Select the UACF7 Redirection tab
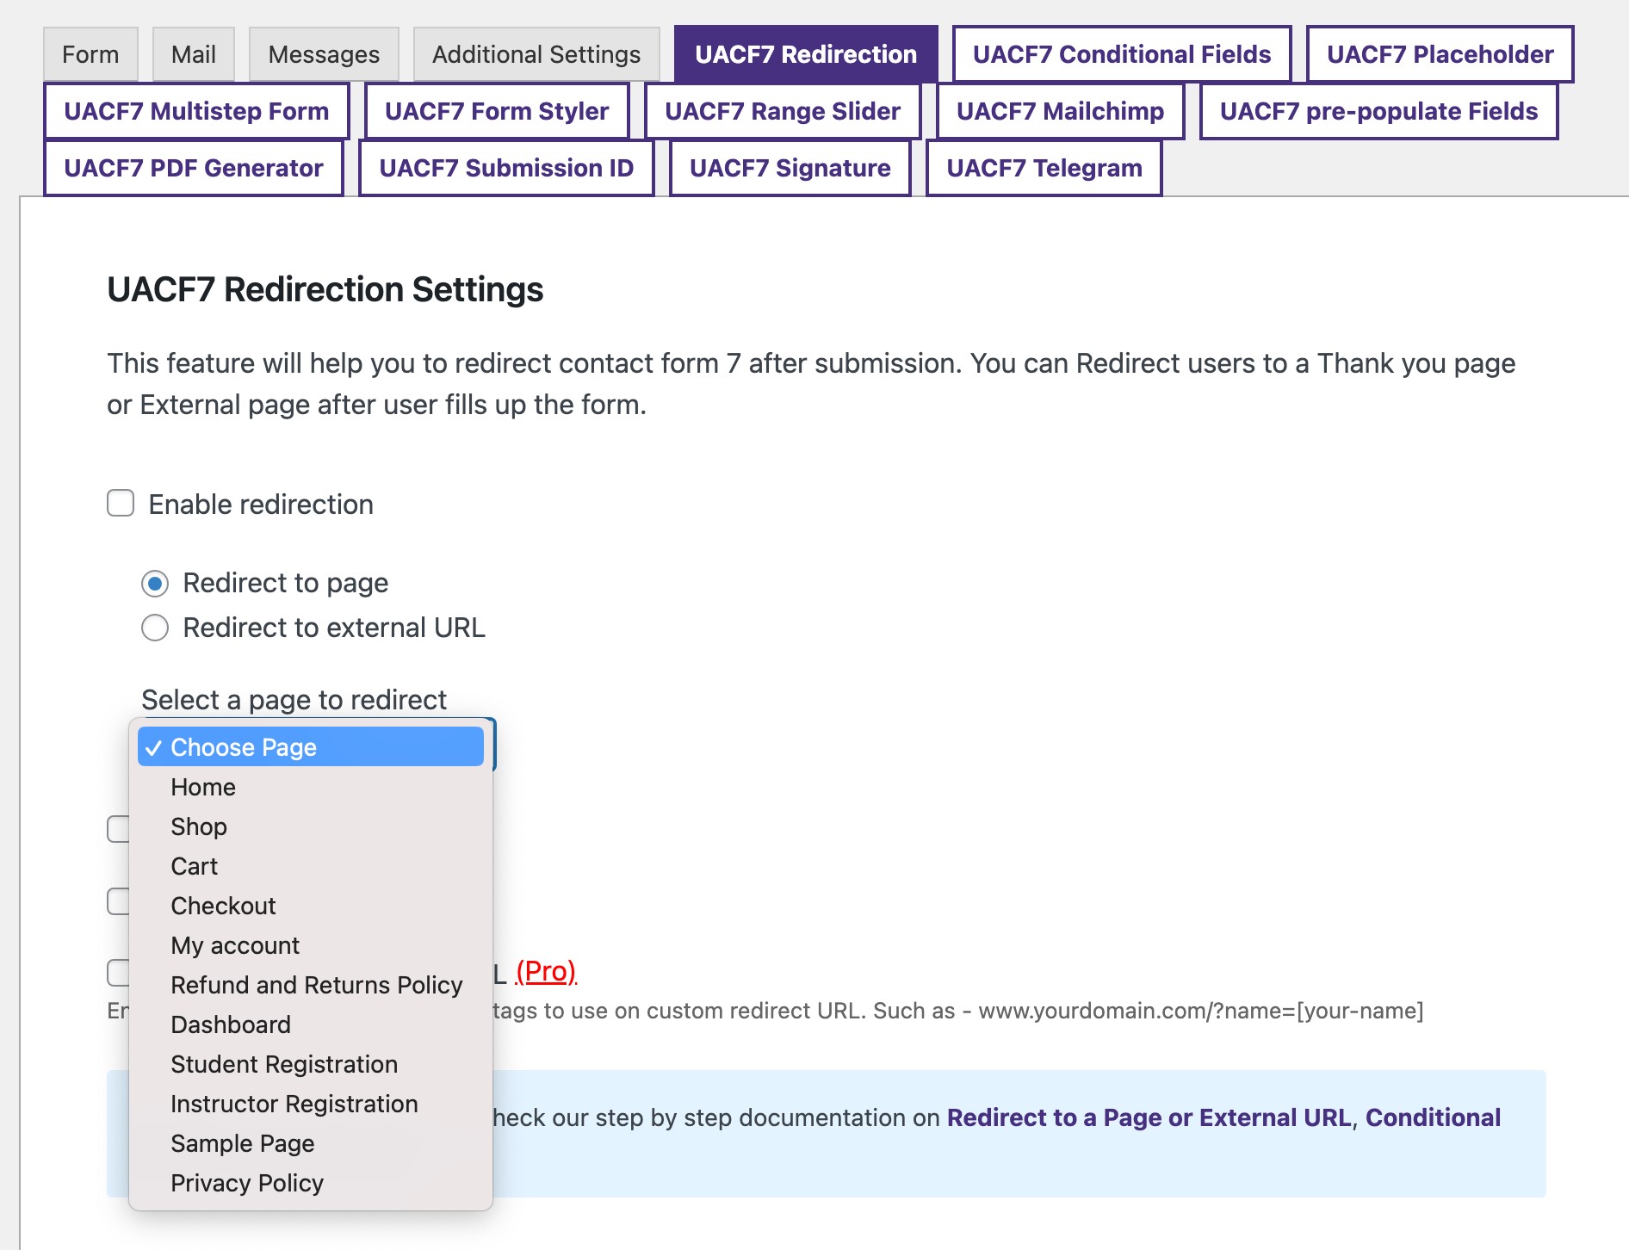The height and width of the screenshot is (1250, 1629). (x=806, y=54)
